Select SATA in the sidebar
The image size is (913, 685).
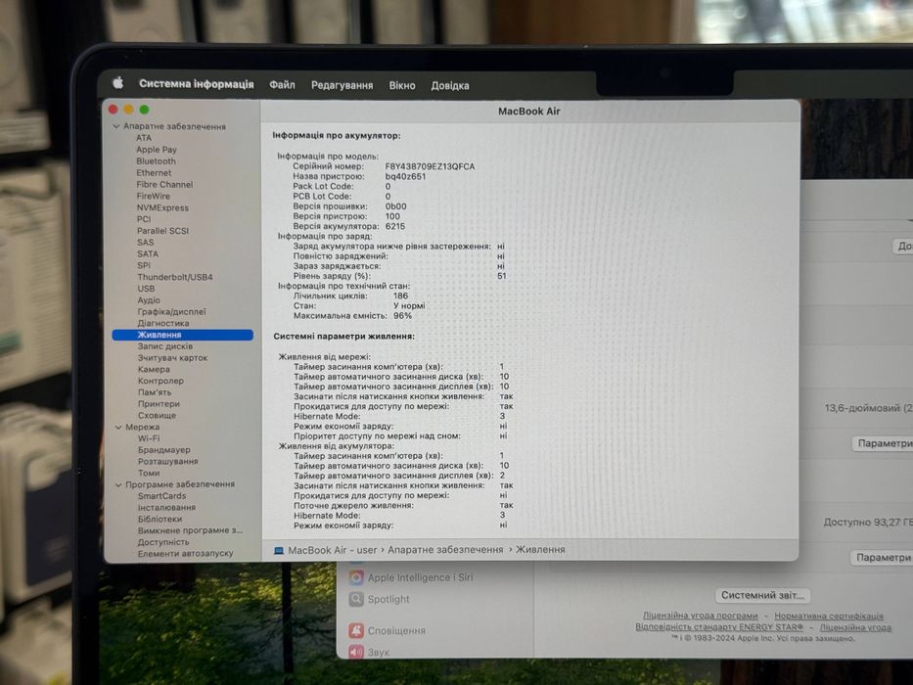click(148, 254)
